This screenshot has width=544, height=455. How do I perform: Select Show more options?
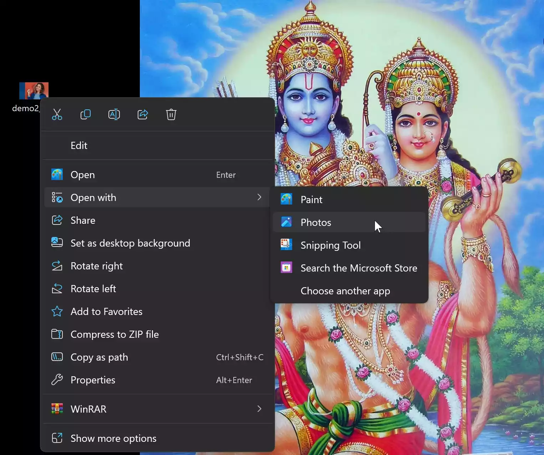pos(157,438)
